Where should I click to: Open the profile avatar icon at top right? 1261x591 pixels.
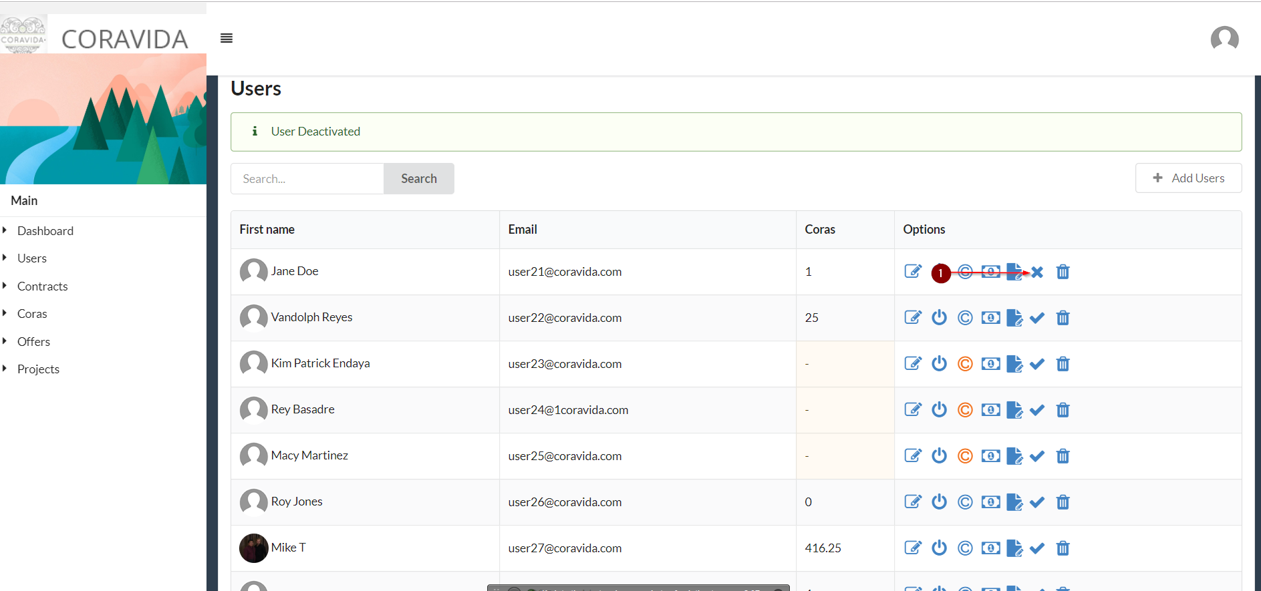tap(1224, 39)
